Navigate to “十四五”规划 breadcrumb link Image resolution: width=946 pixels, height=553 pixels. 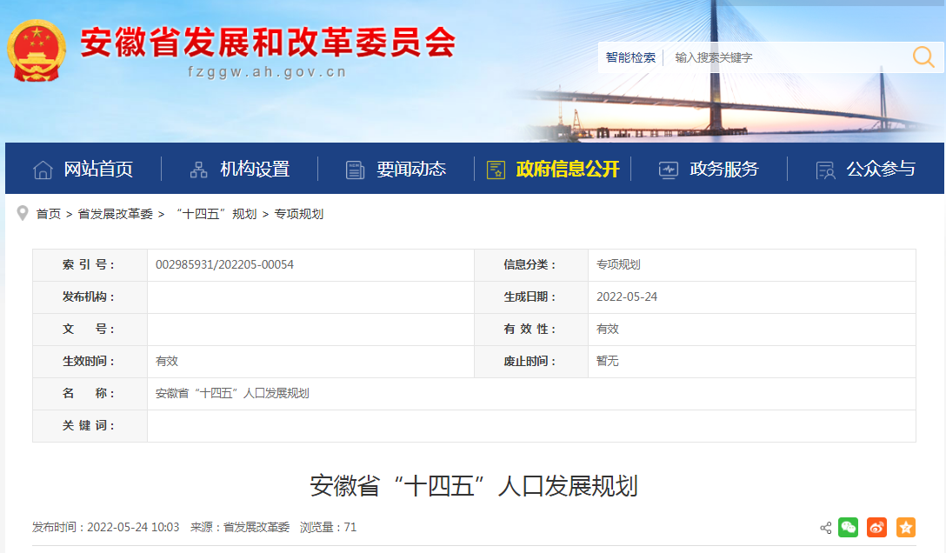pyautogui.click(x=216, y=214)
